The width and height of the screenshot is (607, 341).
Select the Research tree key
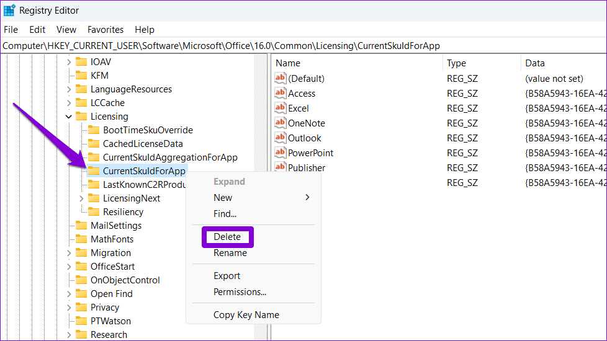pos(109,335)
